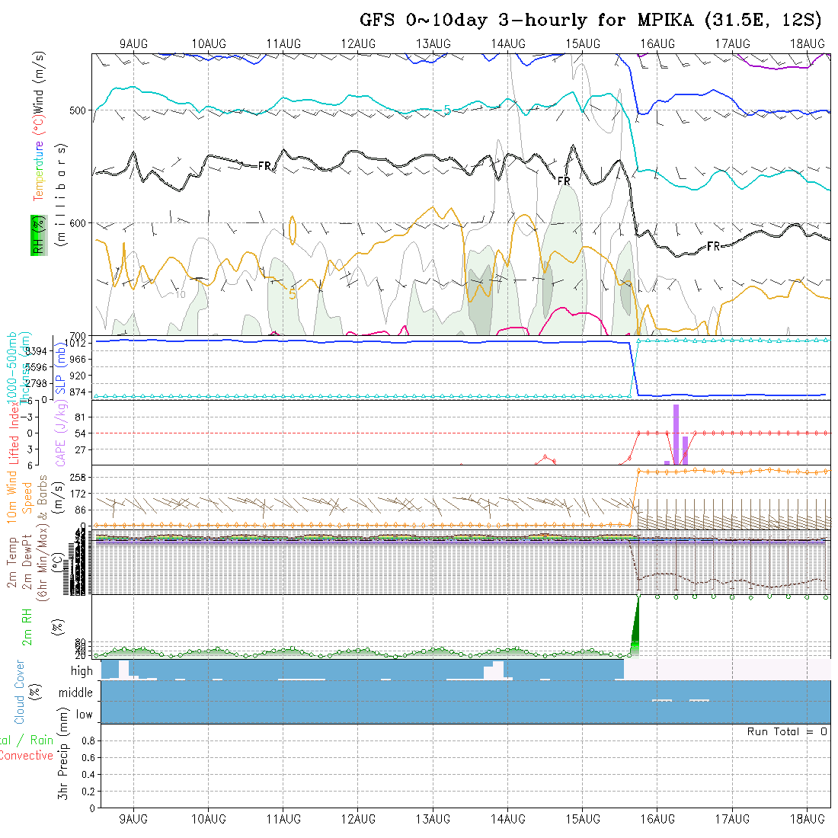838x838 pixels.
Task: Click the 1012 SLP axis value
Action: tap(75, 343)
